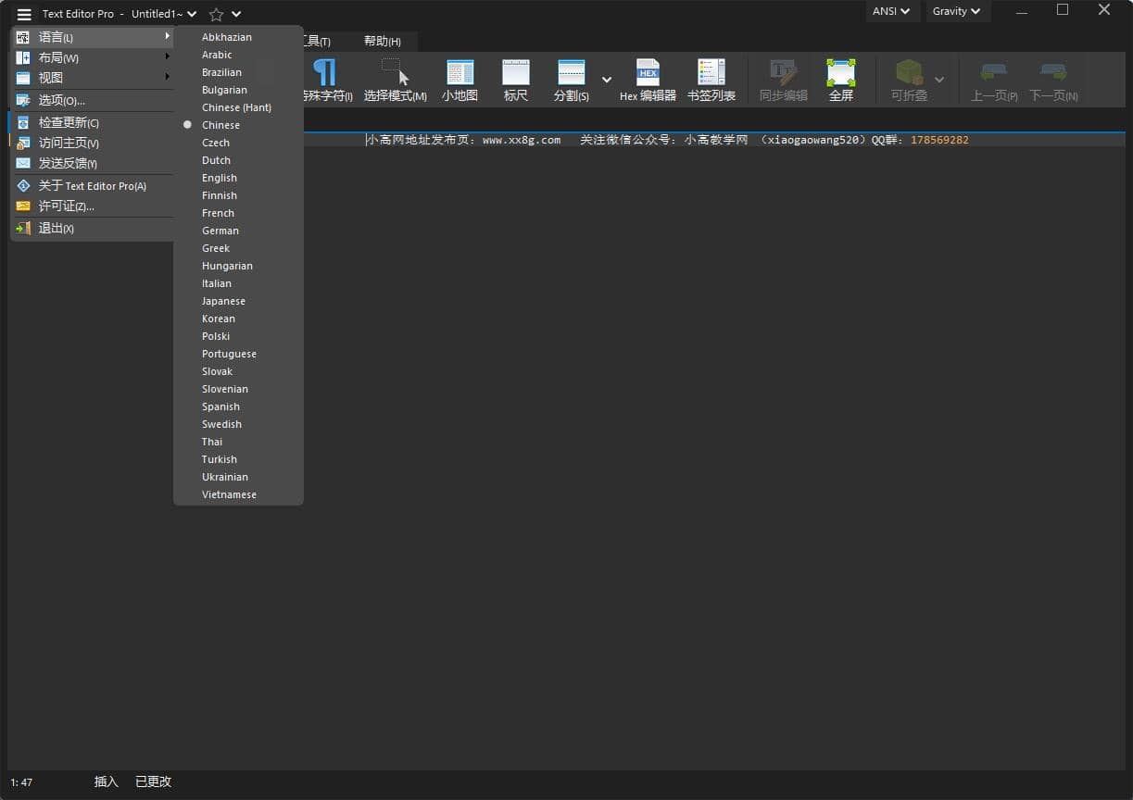
Task: Select Chinese language radio option
Action: [x=220, y=125]
